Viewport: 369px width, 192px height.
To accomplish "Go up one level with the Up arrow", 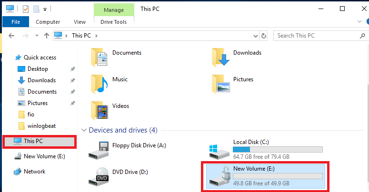I will [47, 36].
